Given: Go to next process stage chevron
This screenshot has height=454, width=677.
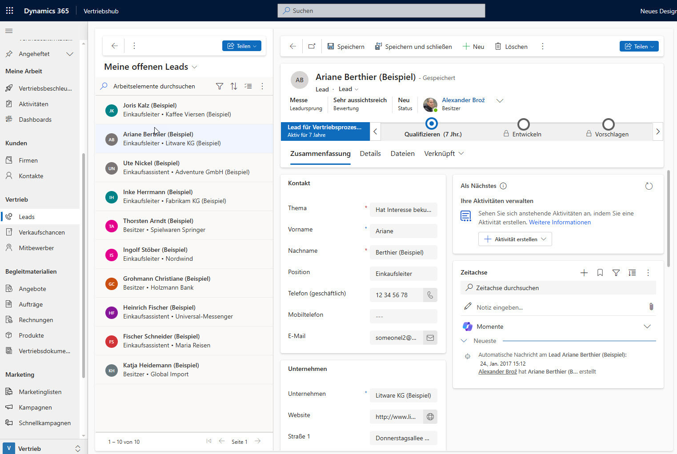Looking at the screenshot, I should point(658,131).
